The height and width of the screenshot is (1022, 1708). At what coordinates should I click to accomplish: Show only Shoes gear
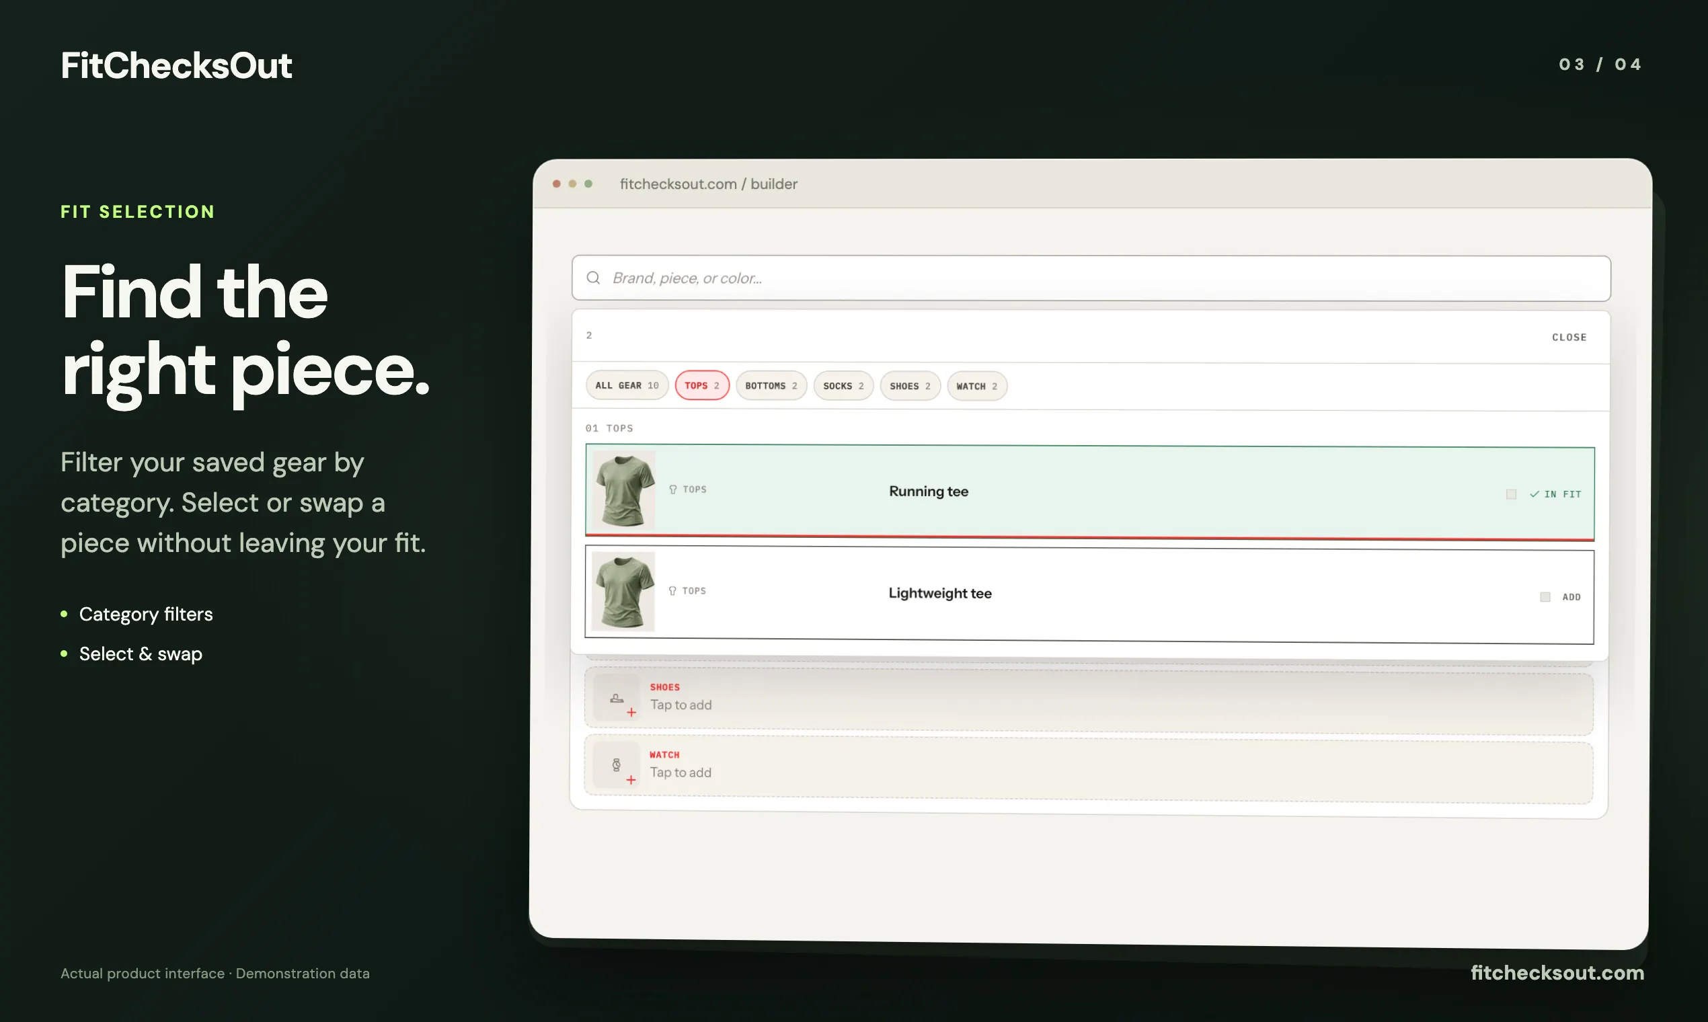910,387
